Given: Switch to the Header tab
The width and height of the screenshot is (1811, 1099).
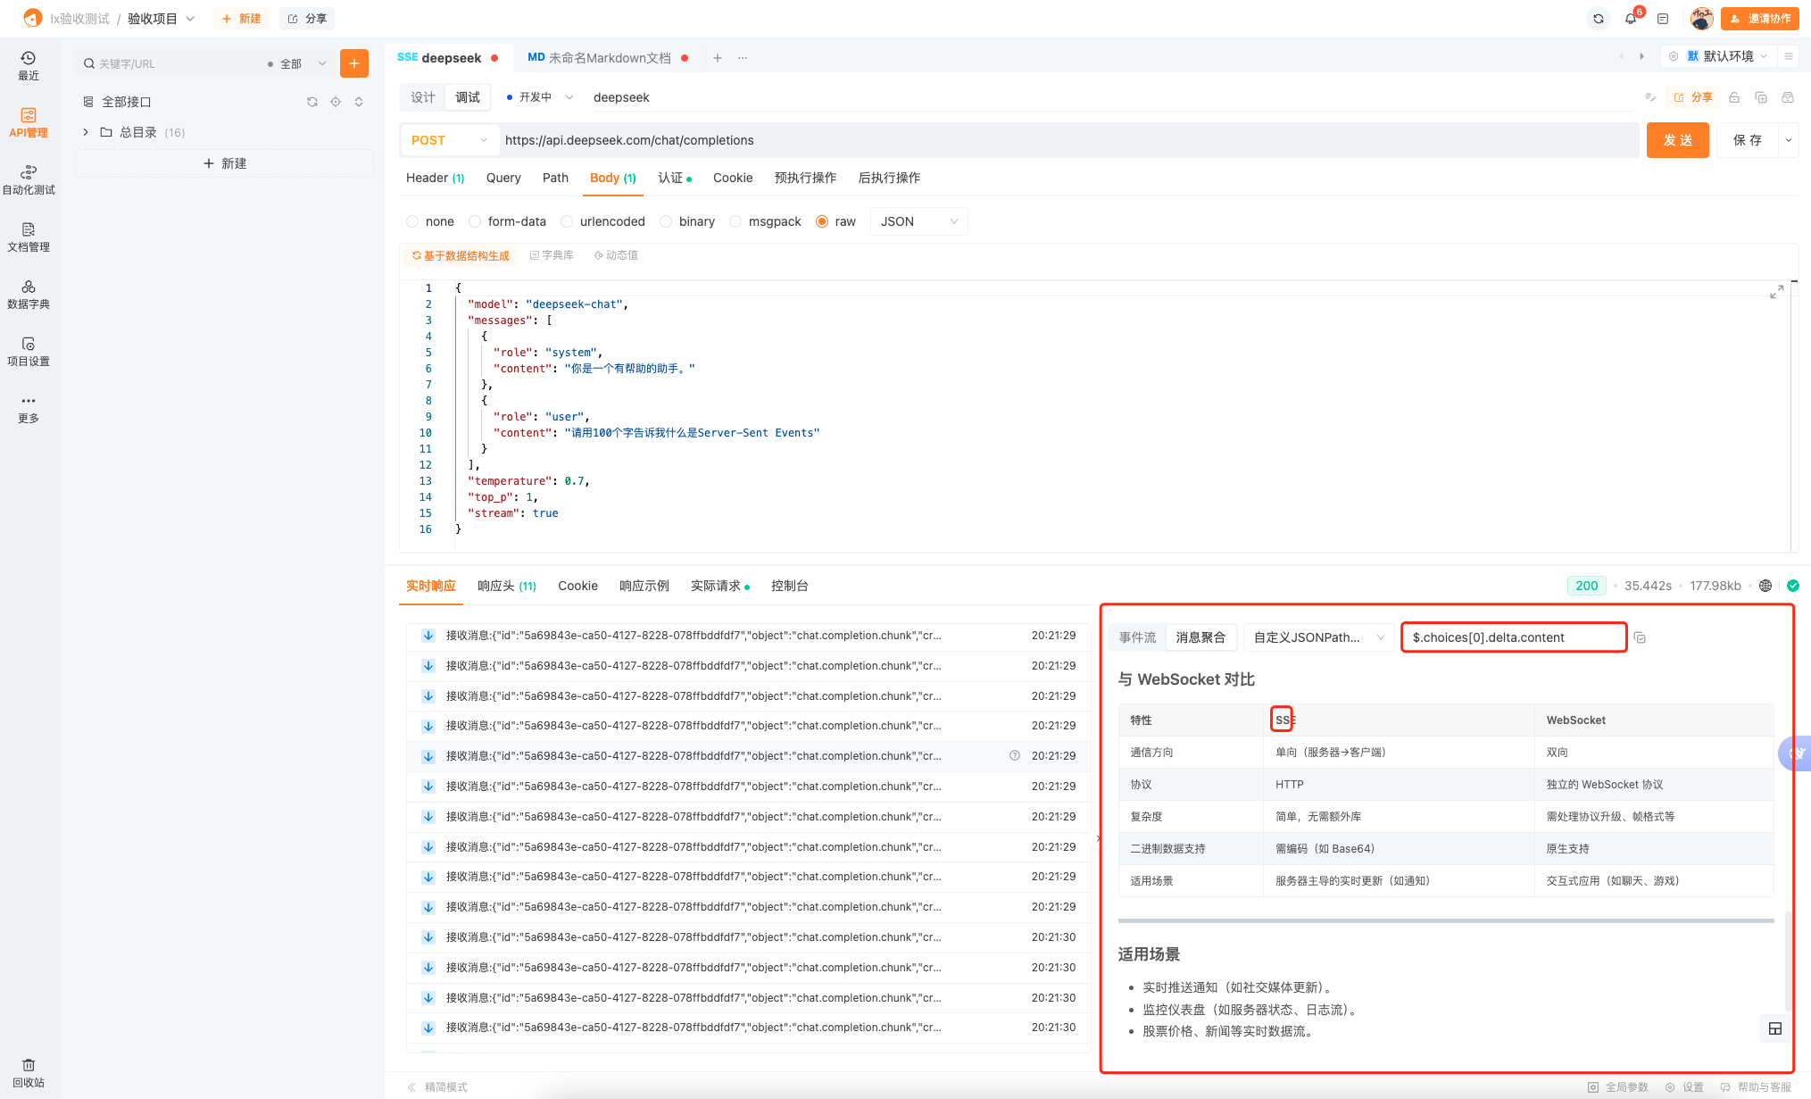Looking at the screenshot, I should (435, 178).
